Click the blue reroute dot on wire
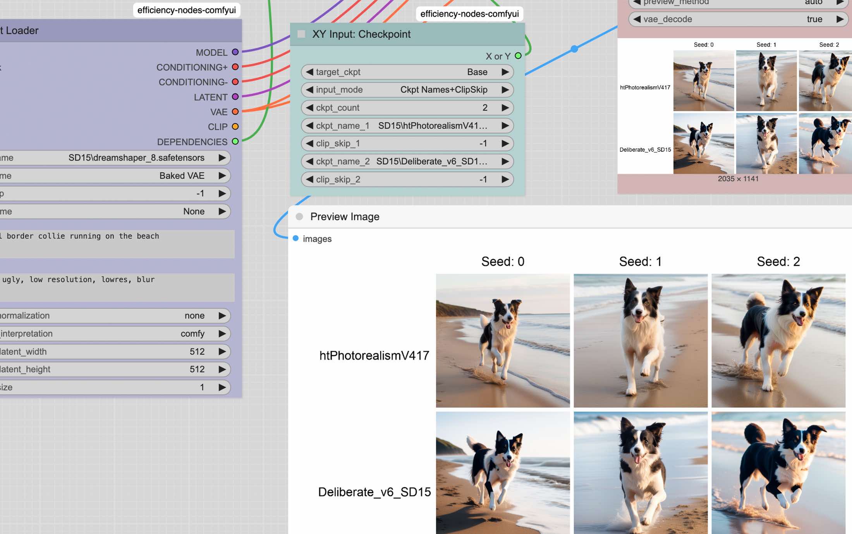This screenshot has width=852, height=534. click(574, 49)
